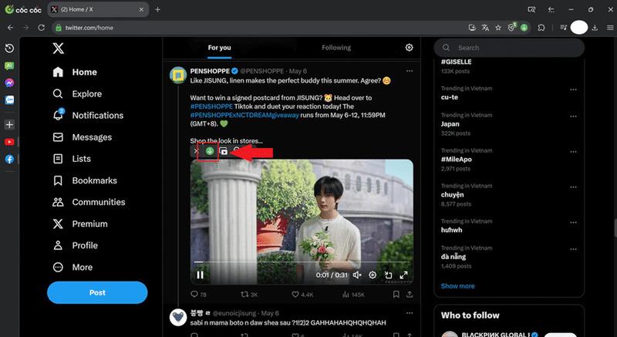Image resolution: width=617 pixels, height=337 pixels.
Task: Open more options for the cu-te trend
Action: pyautogui.click(x=573, y=89)
